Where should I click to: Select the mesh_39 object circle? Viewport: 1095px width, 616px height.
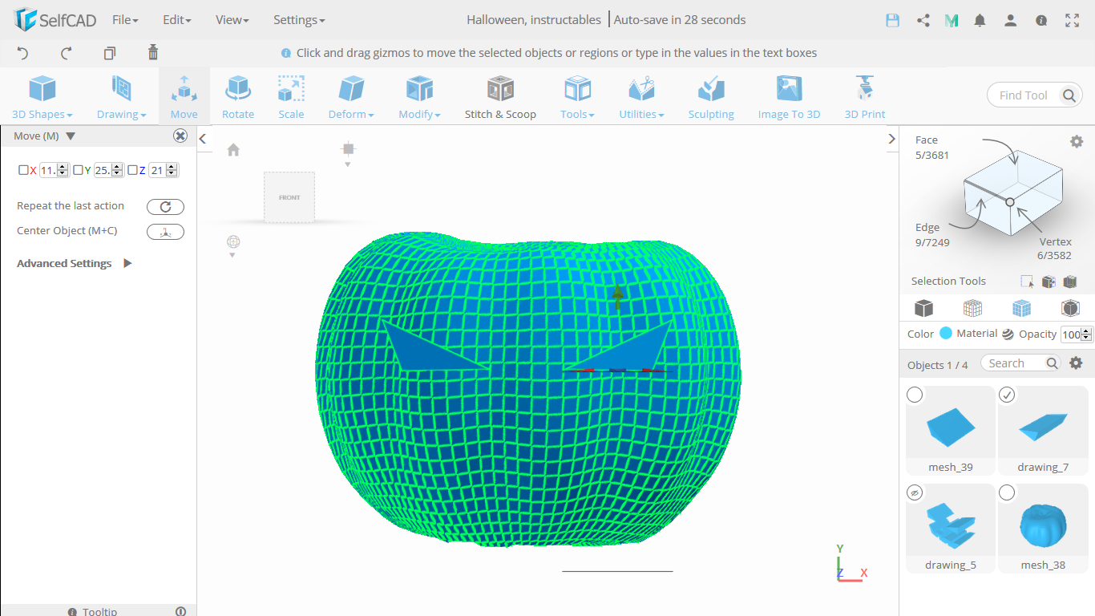[x=915, y=395]
